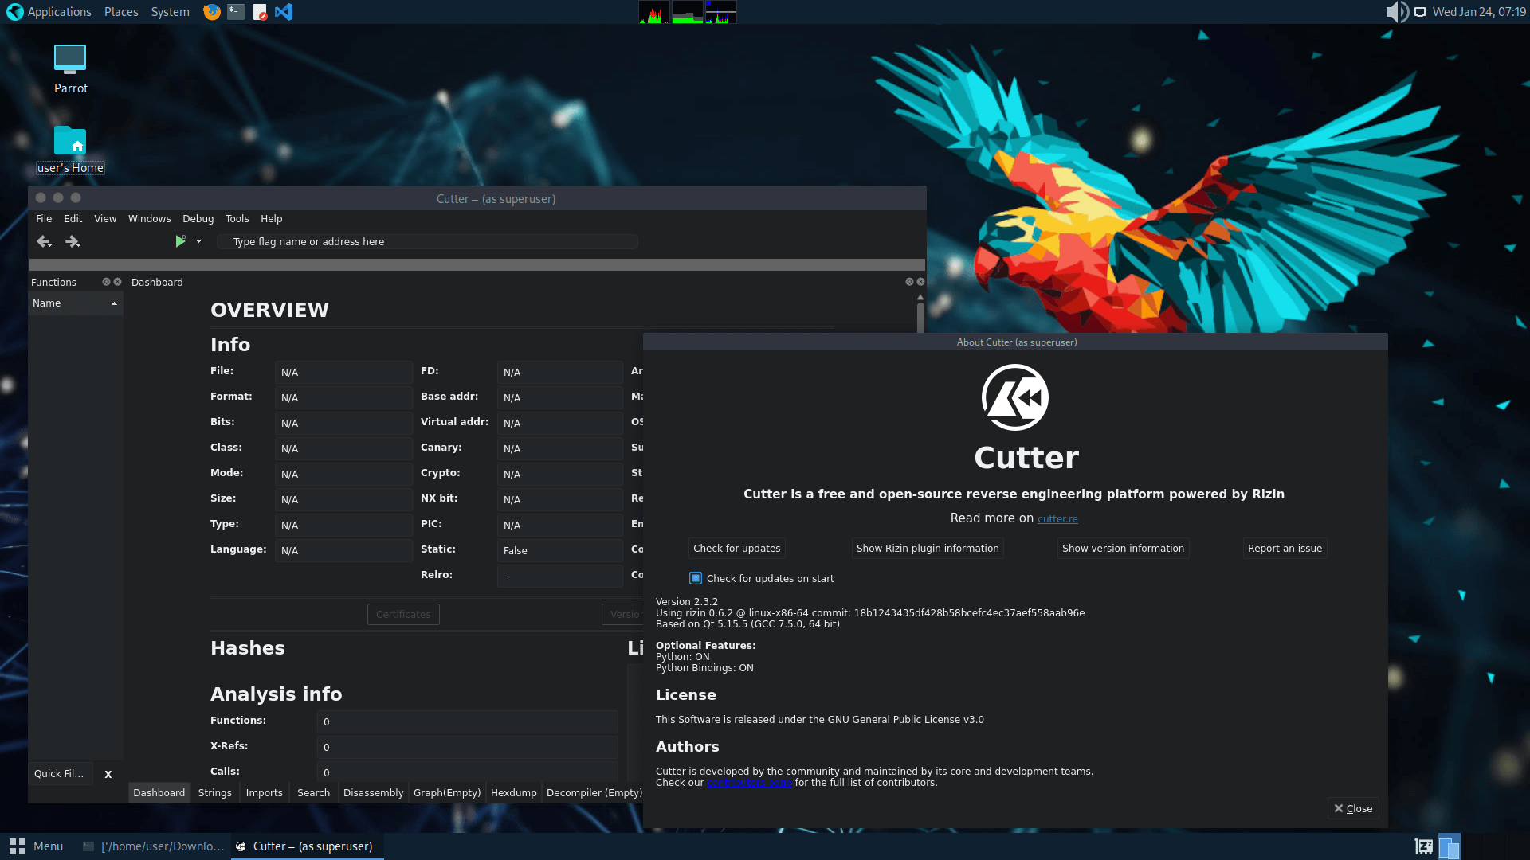Viewport: 1530px width, 860px height.
Task: Launch Visual Studio Code from top panel
Action: pos(284,12)
